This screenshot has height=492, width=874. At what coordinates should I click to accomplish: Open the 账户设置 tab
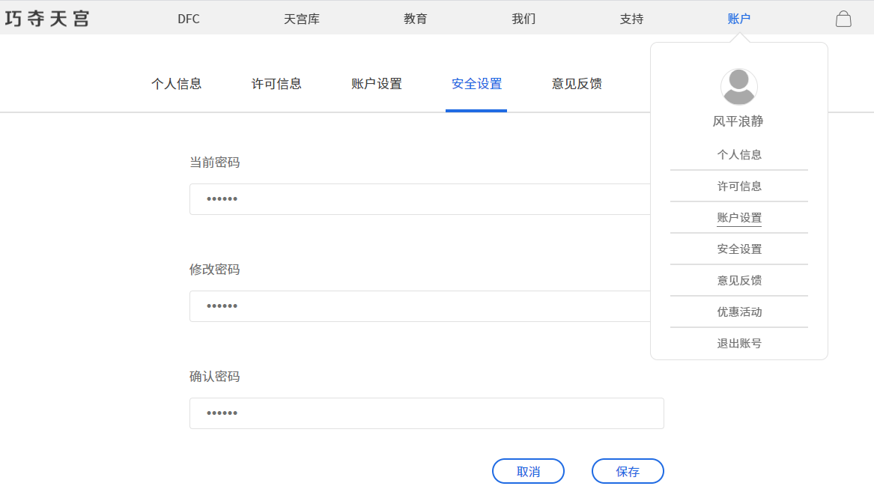[376, 84]
